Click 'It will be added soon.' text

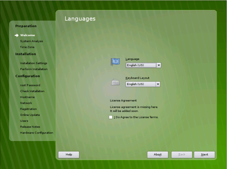pos(124,111)
